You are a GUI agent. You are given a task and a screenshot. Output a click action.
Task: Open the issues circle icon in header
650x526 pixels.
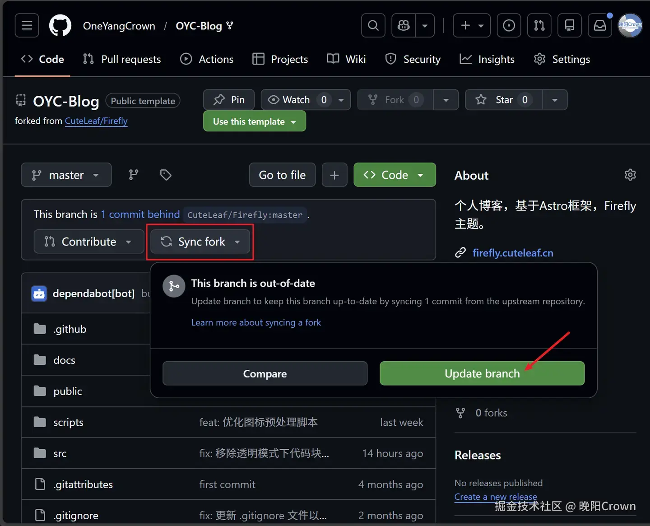(509, 25)
